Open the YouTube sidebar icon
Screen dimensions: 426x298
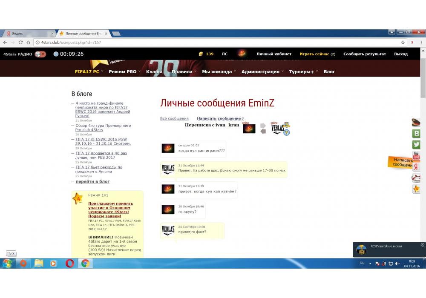point(416,156)
